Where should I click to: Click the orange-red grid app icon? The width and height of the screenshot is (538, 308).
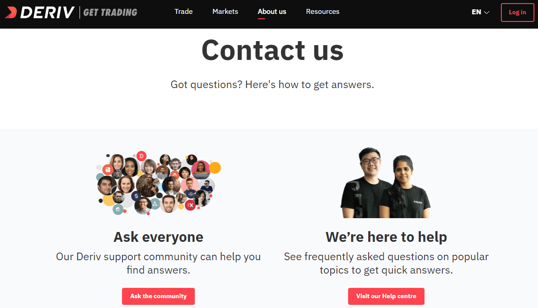108,170
